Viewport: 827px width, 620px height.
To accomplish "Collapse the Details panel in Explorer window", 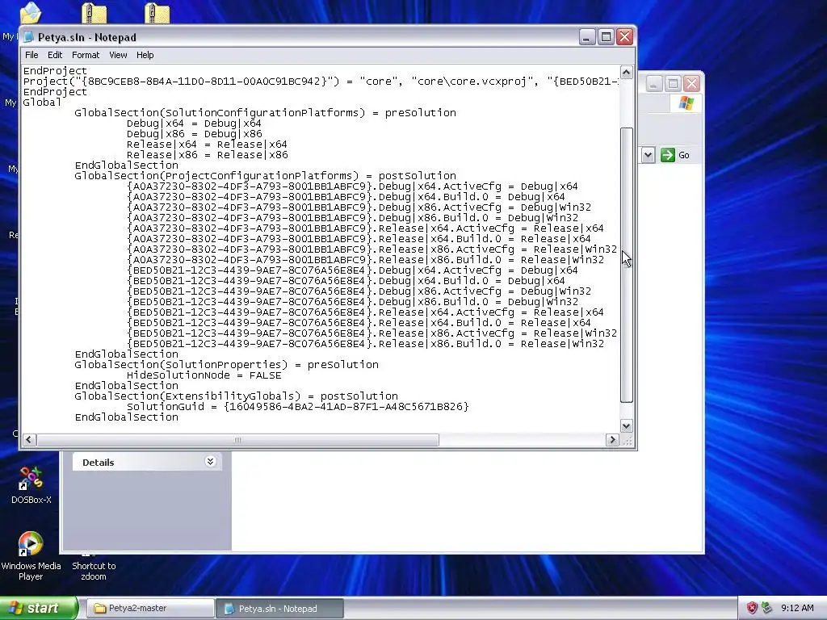I will (210, 462).
